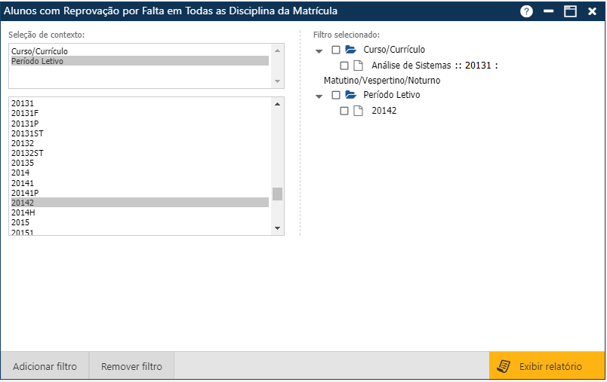Check the Curso/Currículo filter checkbox
Screen dimensions: 607x382
336,50
